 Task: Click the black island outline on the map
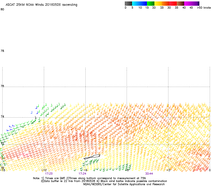(x=92, y=157)
